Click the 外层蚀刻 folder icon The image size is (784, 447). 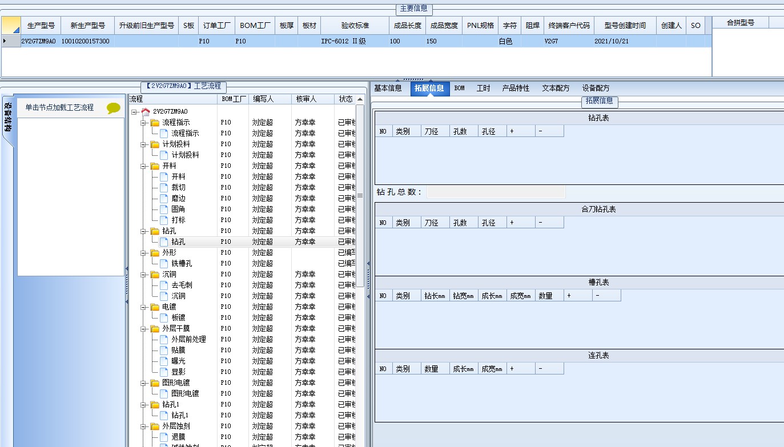155,426
